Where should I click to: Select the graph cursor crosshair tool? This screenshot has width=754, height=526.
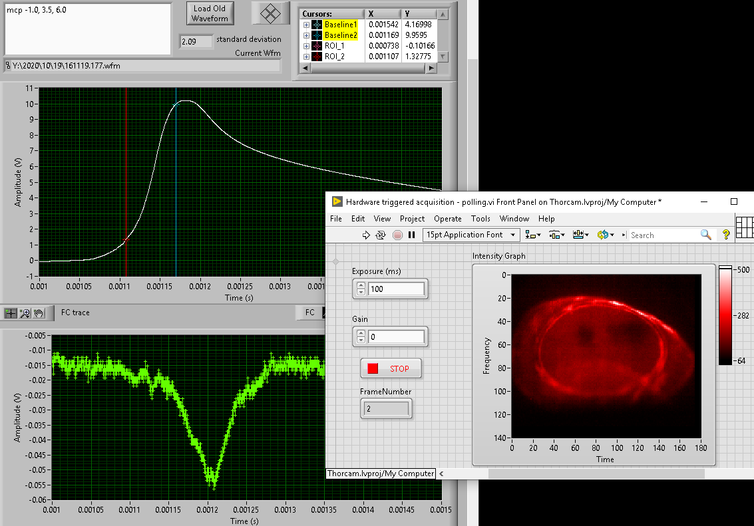[x=11, y=313]
